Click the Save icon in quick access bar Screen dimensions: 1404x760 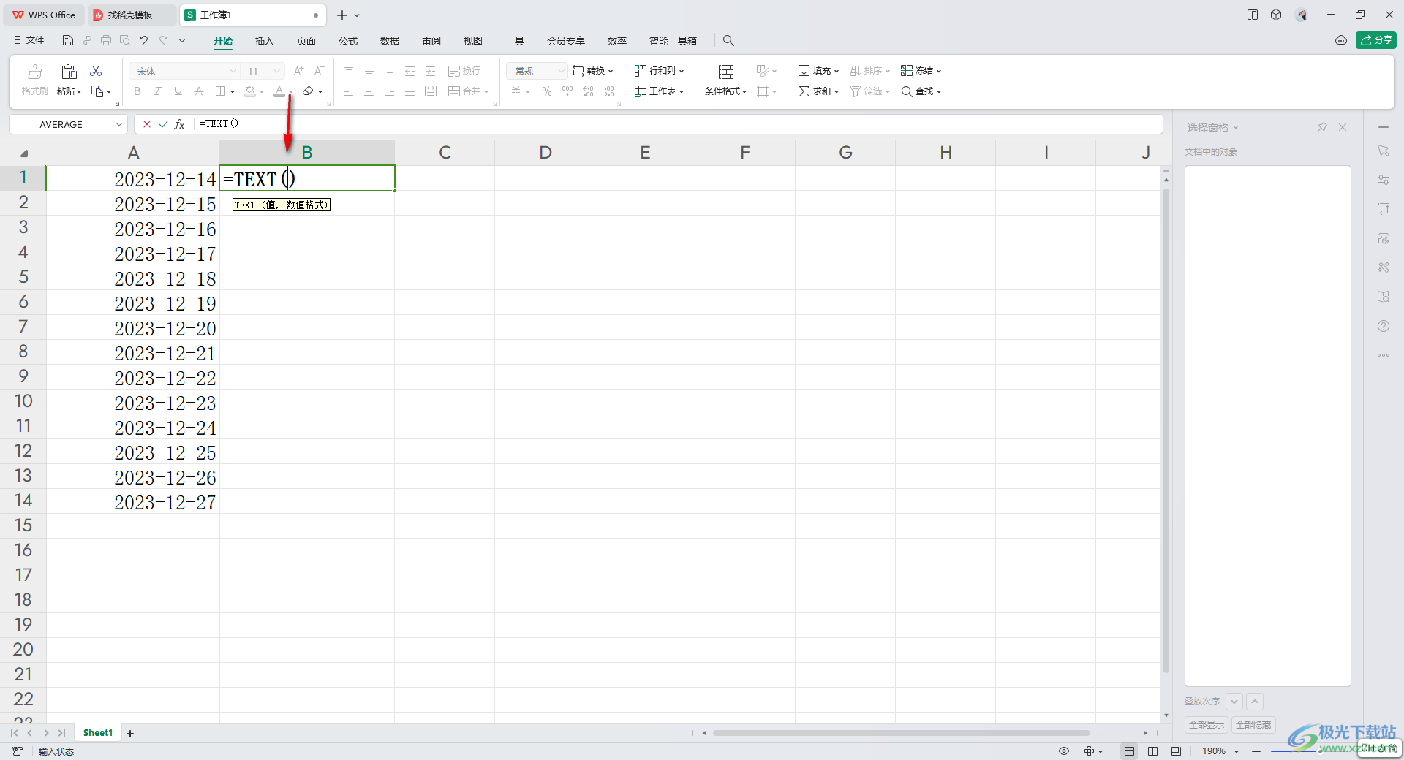point(68,41)
